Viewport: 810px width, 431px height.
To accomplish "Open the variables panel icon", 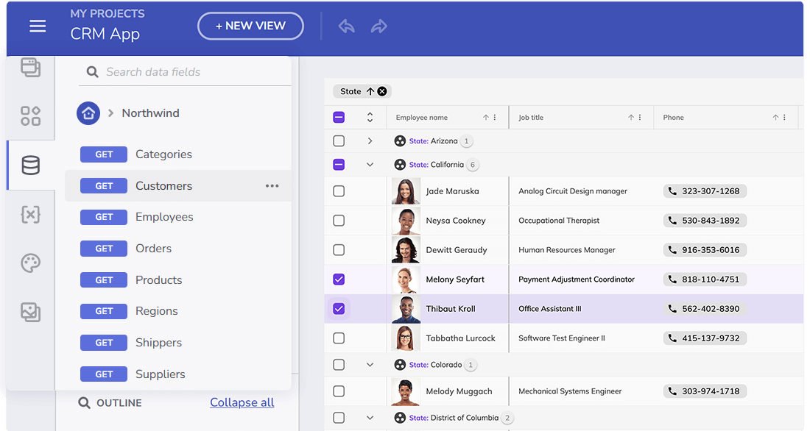I will [x=31, y=215].
